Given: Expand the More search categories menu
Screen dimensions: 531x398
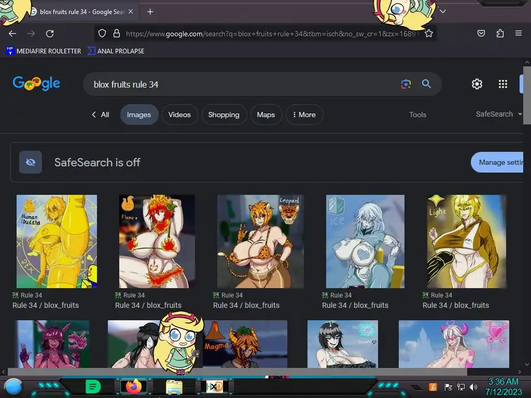Looking at the screenshot, I should 304,115.
